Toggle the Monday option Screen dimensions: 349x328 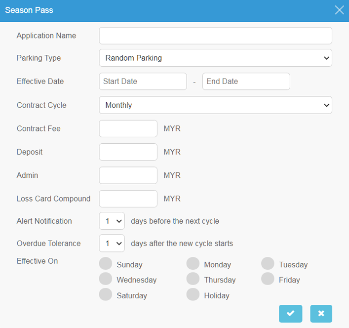pos(193,263)
